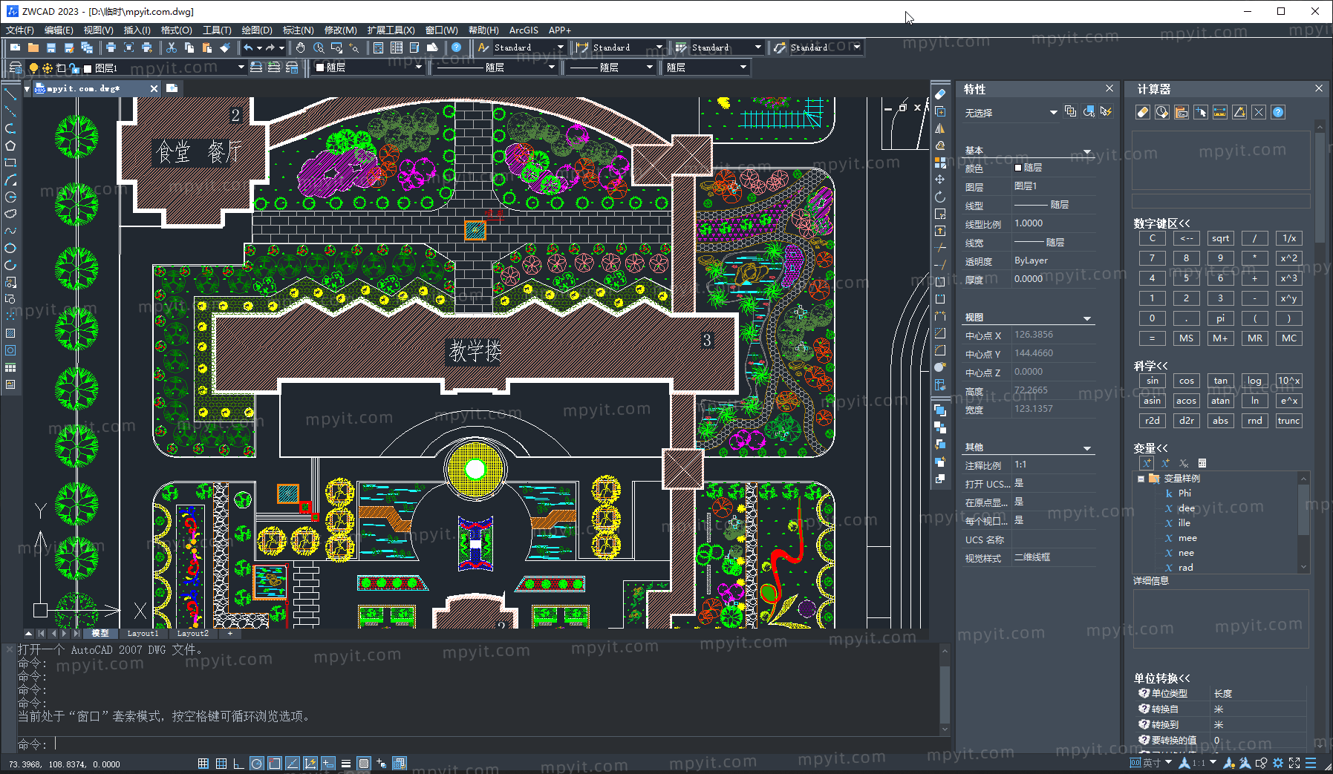Click the r2d conversion button
Screen dimensions: 1333x774
tap(1152, 421)
